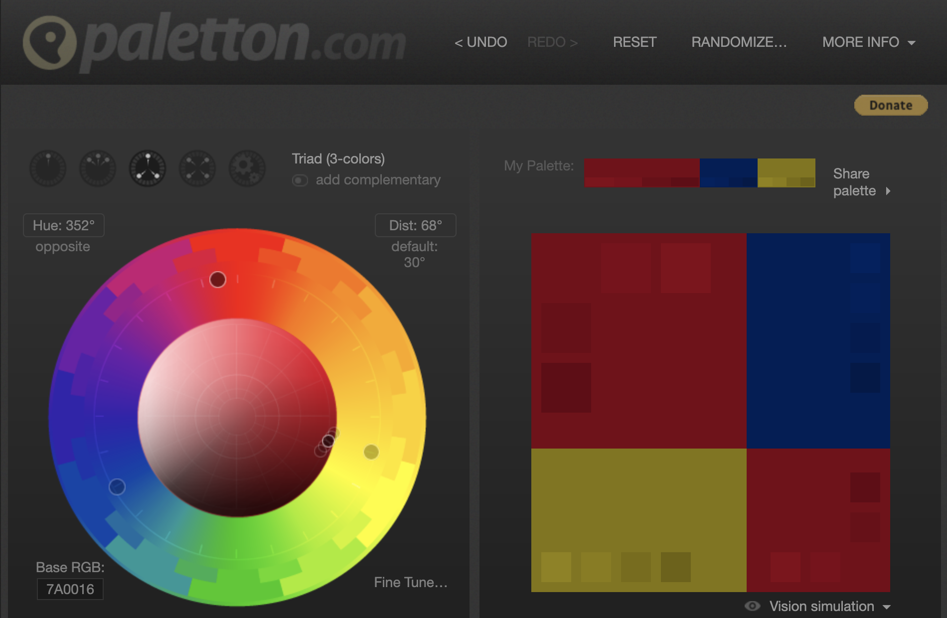This screenshot has width=947, height=618.
Task: Select the Adjacent colors scheme icon
Action: tap(98, 168)
